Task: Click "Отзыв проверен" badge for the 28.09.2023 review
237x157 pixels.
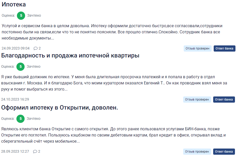Action: pos(197,152)
